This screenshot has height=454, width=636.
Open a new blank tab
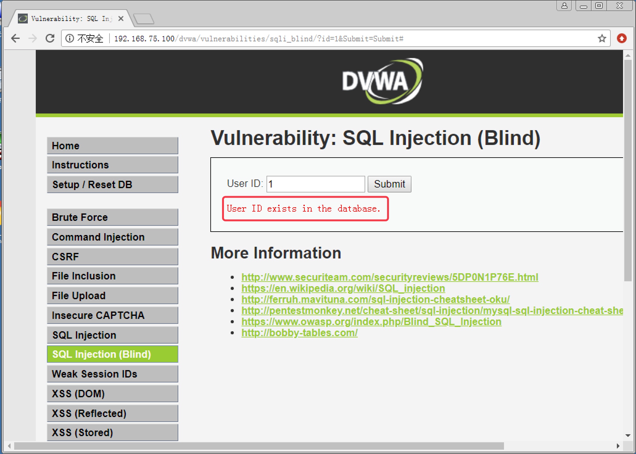[144, 19]
